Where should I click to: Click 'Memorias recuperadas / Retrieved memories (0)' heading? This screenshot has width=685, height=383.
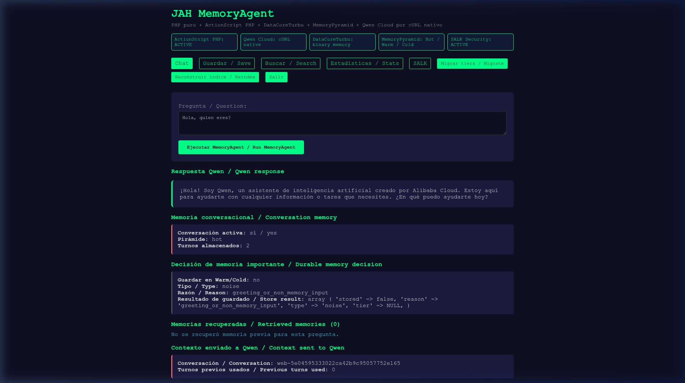pyautogui.click(x=255, y=324)
